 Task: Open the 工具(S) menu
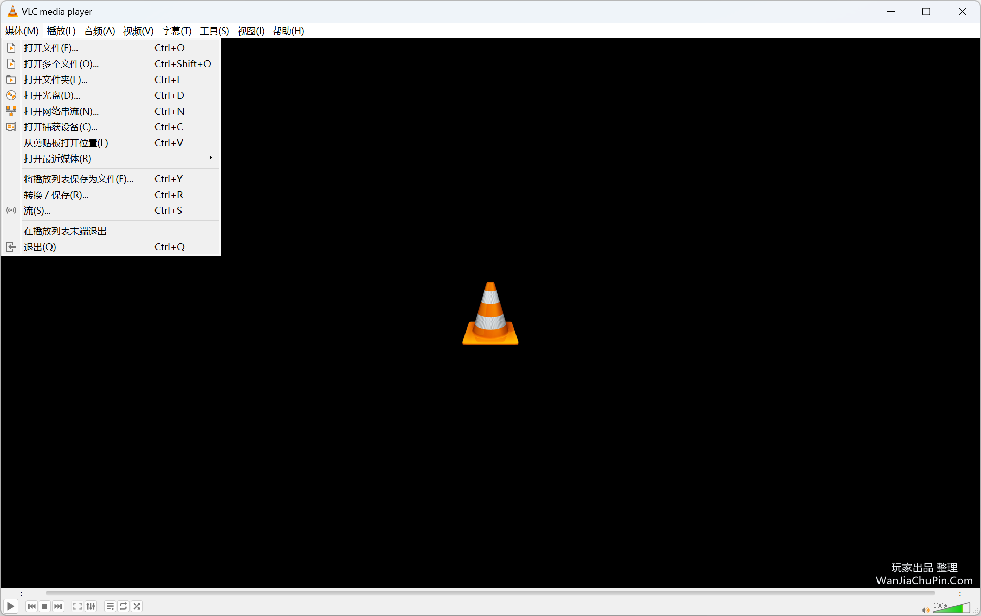pos(215,31)
